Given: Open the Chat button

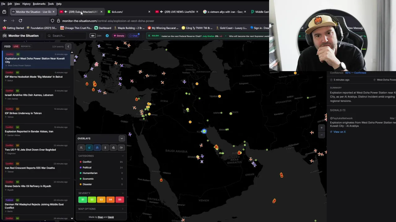Looking at the screenshot, I should pyautogui.click(x=133, y=36).
